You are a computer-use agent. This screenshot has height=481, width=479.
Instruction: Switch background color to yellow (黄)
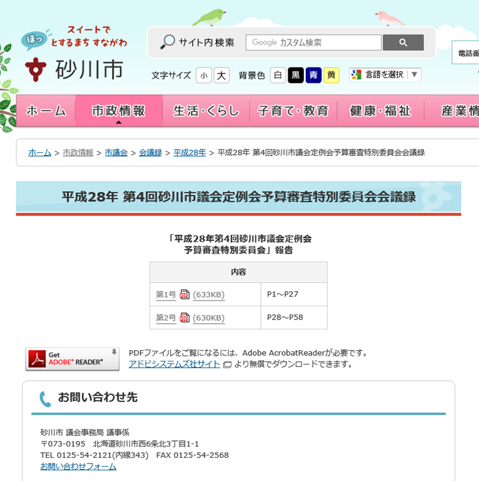coord(331,76)
